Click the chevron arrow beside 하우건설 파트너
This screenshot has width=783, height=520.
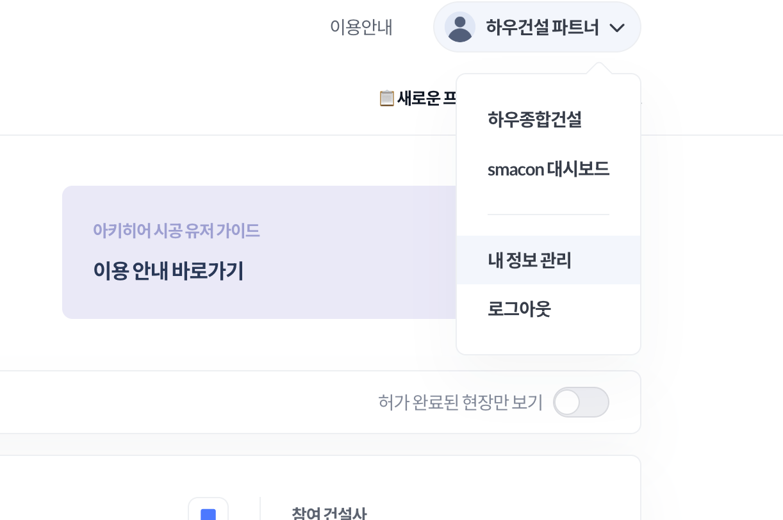(x=616, y=28)
